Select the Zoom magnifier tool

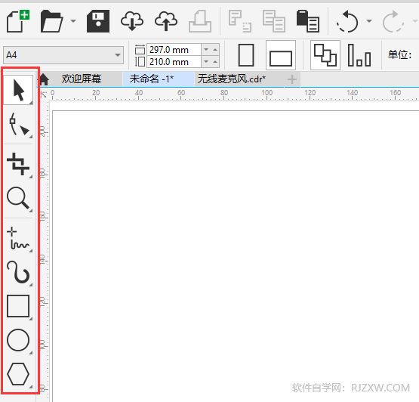(x=18, y=198)
